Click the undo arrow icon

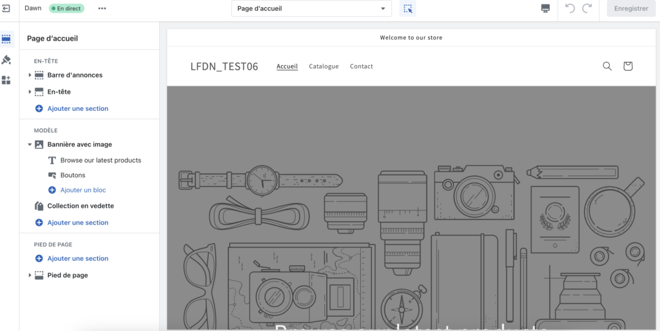point(570,8)
